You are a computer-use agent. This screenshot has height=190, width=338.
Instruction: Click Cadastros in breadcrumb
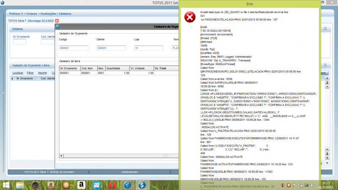click(x=65, y=14)
